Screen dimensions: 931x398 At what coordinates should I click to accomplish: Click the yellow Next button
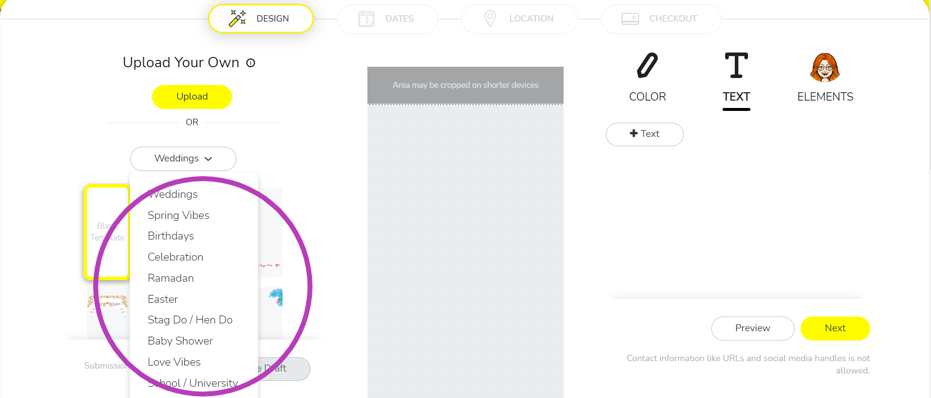(835, 328)
